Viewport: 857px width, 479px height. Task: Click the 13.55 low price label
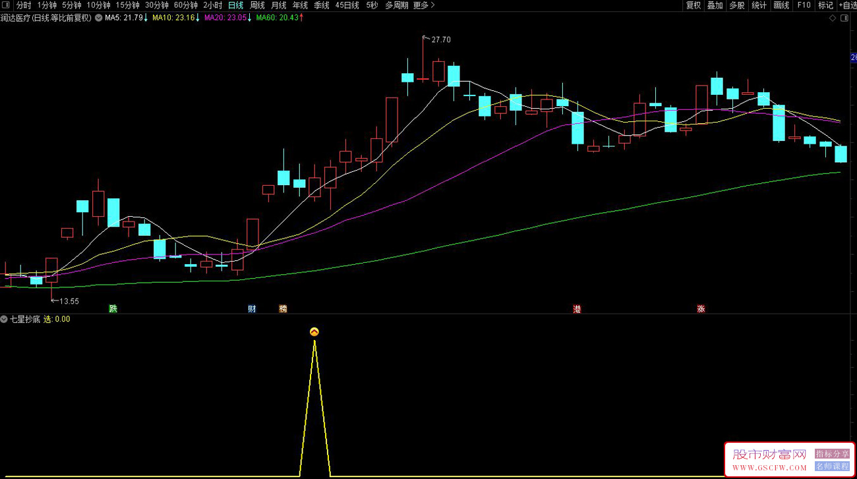[x=69, y=301]
